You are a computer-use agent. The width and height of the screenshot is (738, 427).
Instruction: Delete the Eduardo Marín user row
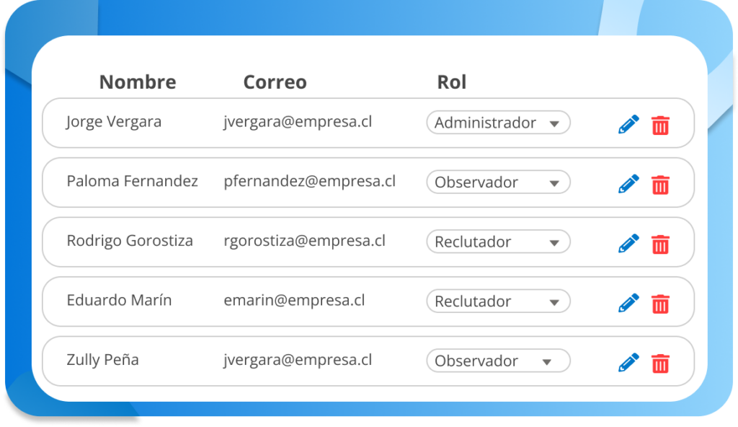pos(660,304)
